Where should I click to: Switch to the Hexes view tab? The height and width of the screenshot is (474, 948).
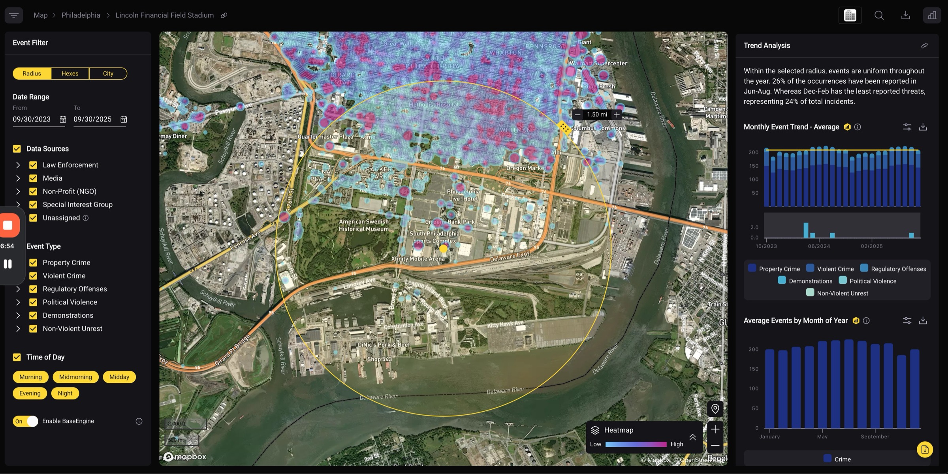(x=70, y=73)
